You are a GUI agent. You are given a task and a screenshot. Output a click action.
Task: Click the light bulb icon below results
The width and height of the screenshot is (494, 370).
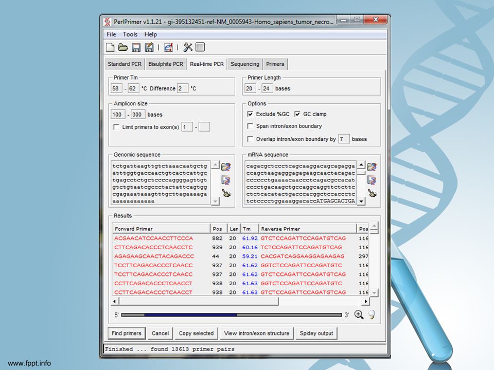coord(372,314)
